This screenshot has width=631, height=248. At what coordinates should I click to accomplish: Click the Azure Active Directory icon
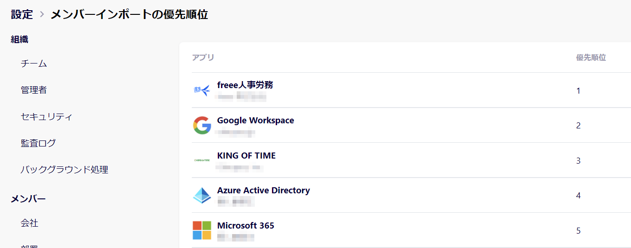202,196
